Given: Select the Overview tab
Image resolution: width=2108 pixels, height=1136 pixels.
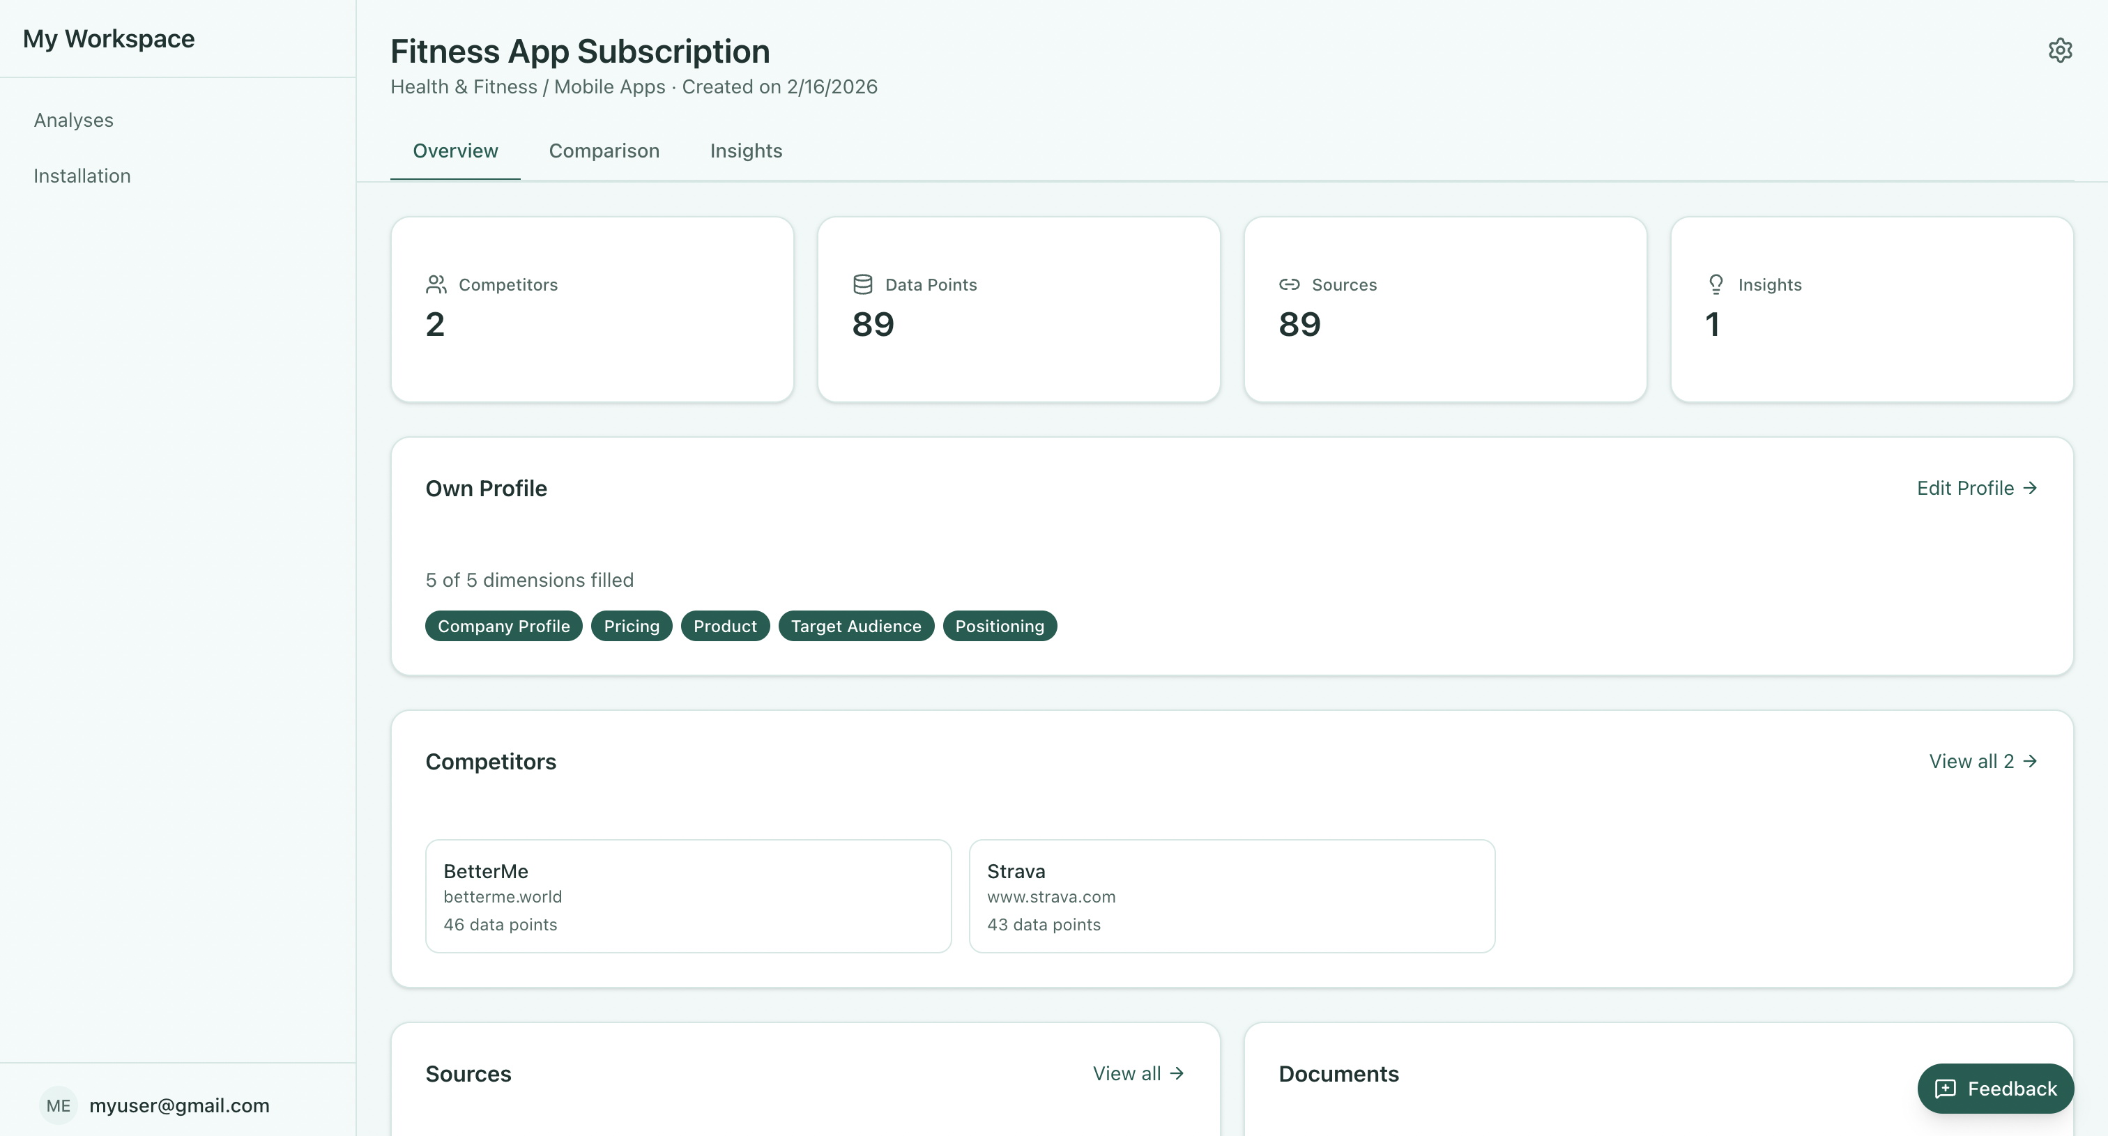Looking at the screenshot, I should pos(455,151).
